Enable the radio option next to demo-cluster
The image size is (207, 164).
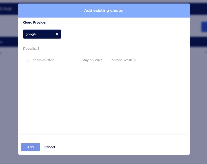pos(27,60)
